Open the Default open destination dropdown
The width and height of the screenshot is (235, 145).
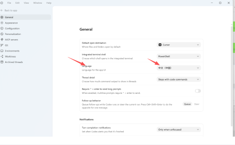(x=179, y=45)
